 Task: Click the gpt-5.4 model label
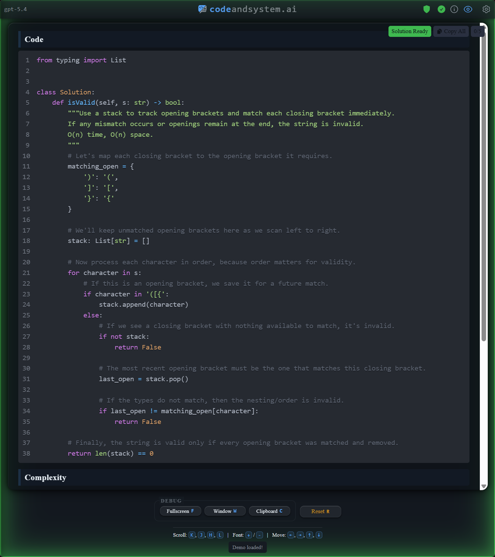16,9
